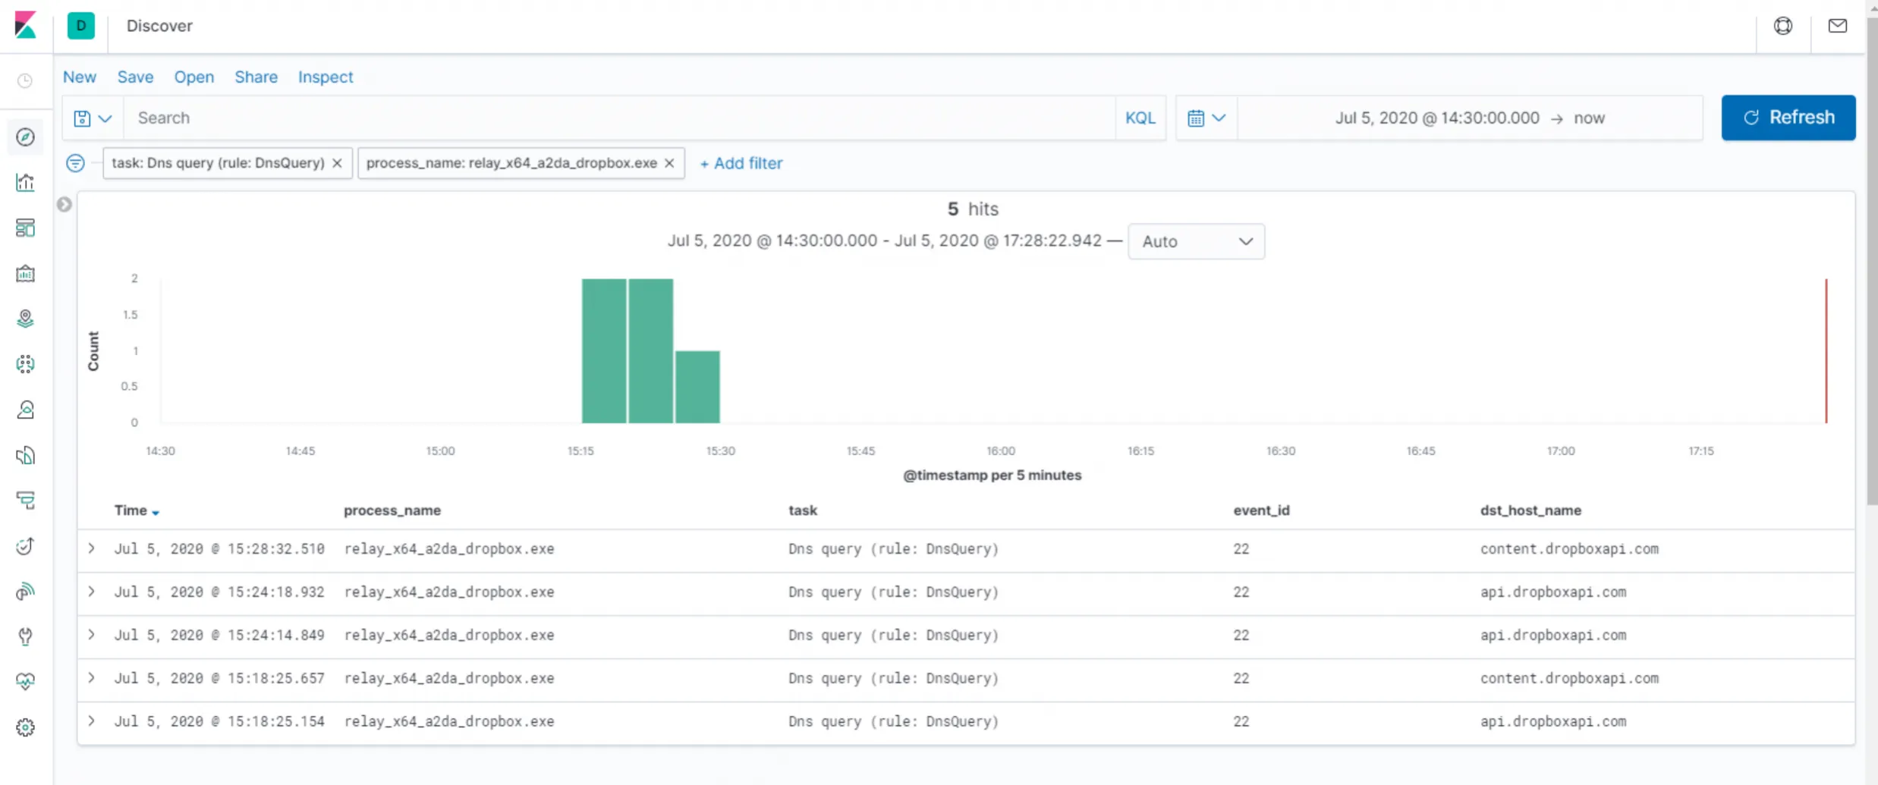1878x785 pixels.
Task: Expand the 15:18:25.657 document row
Action: pos(91,678)
